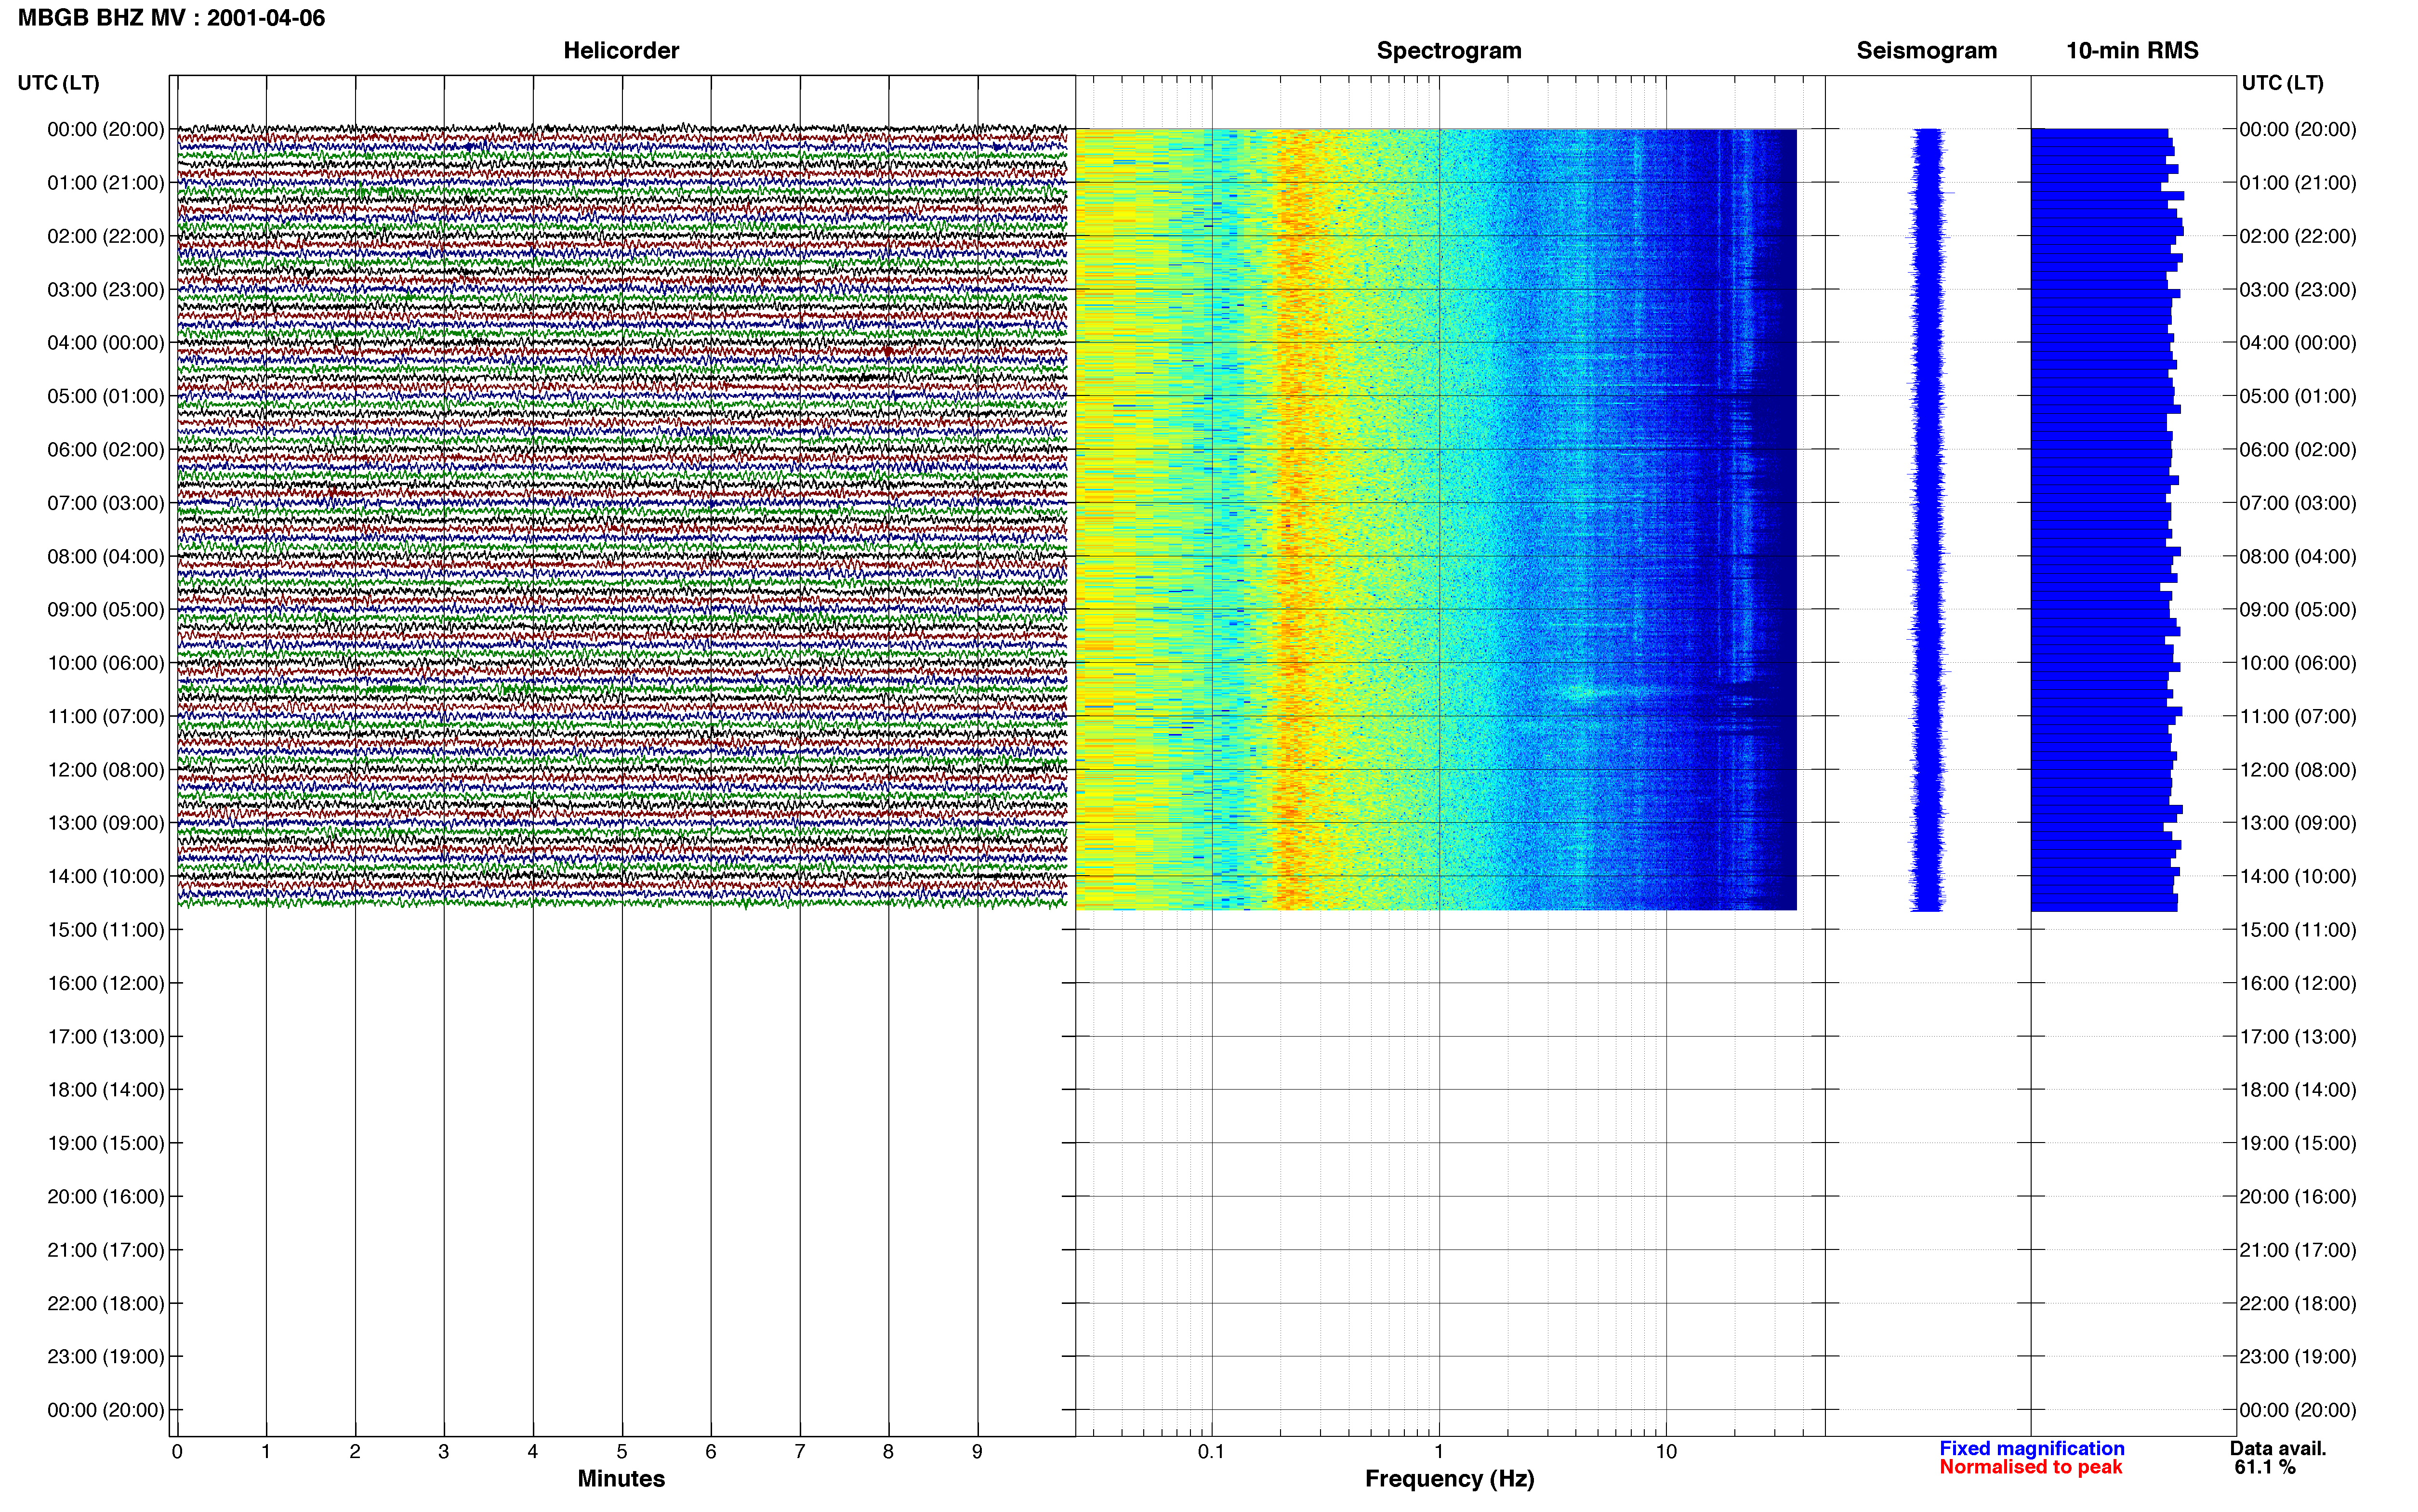
Task: Click the left '19:00 (15:00)' time label
Action: pyautogui.click(x=106, y=1143)
